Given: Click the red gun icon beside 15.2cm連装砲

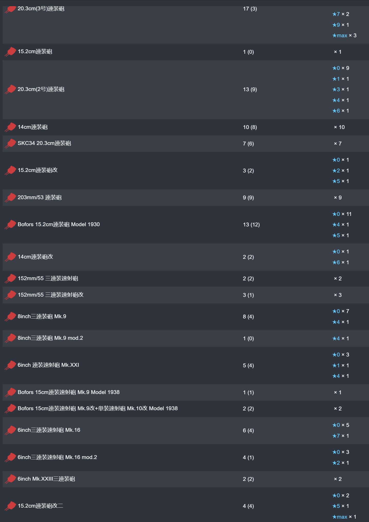Looking at the screenshot, I should (10, 52).
